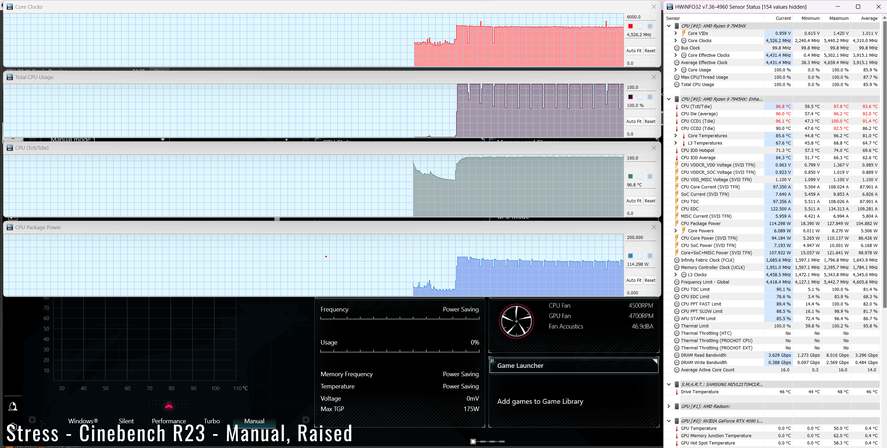Click the spinning fan icon
This screenshot has width=887, height=448.
tap(516, 321)
